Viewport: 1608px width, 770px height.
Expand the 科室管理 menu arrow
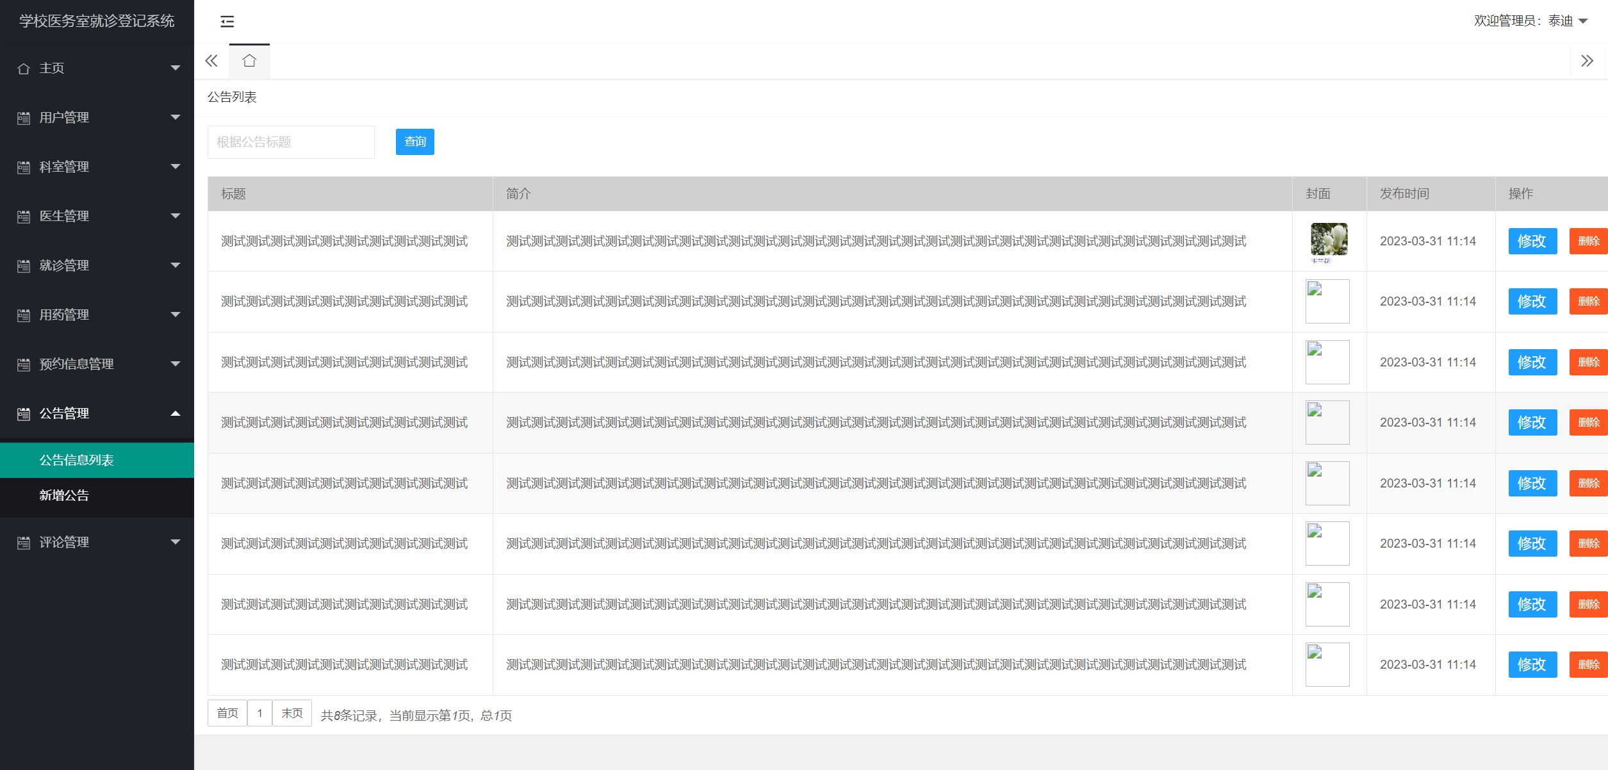176,167
